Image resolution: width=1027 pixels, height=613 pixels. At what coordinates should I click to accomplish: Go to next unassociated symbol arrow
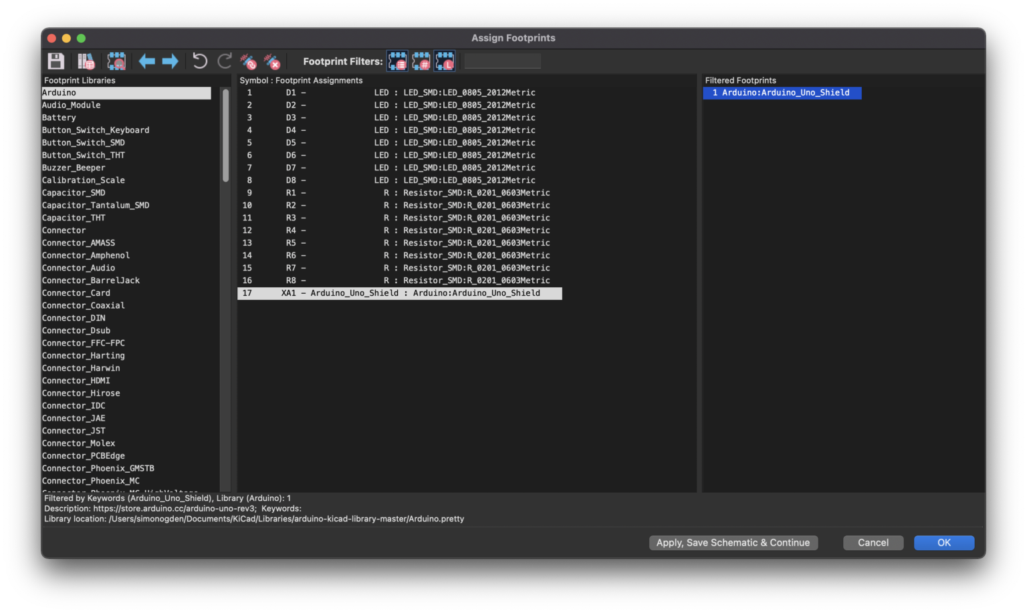point(170,61)
